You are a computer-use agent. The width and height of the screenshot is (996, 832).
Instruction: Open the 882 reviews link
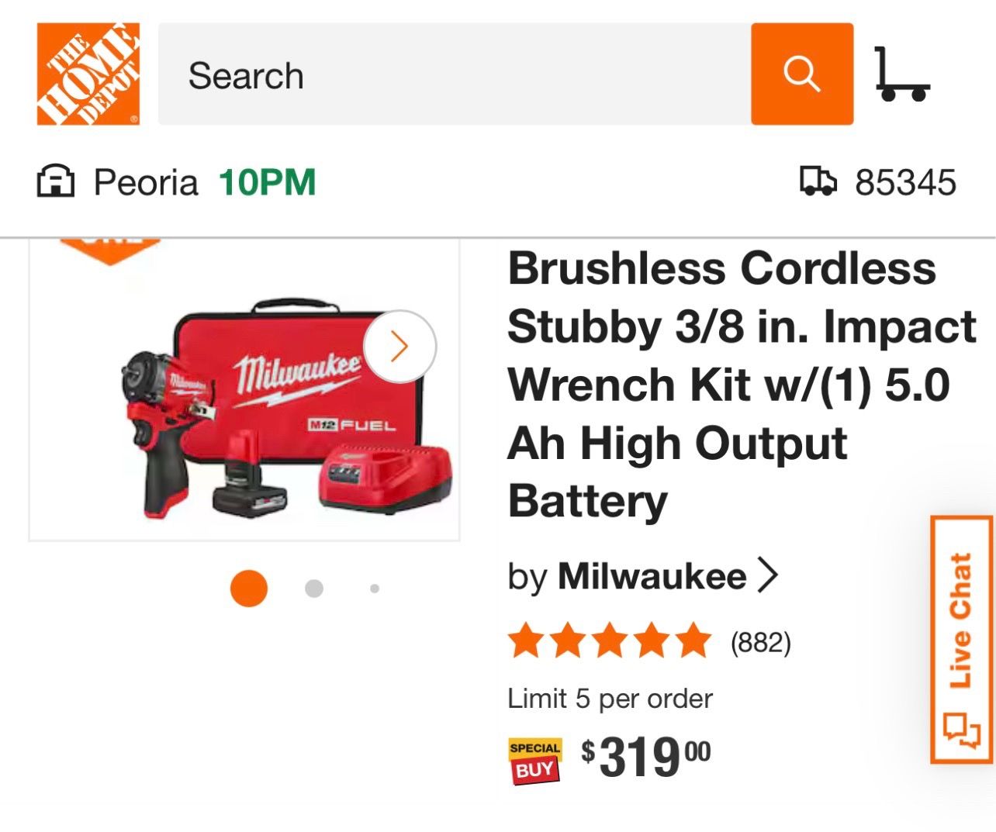click(x=761, y=642)
